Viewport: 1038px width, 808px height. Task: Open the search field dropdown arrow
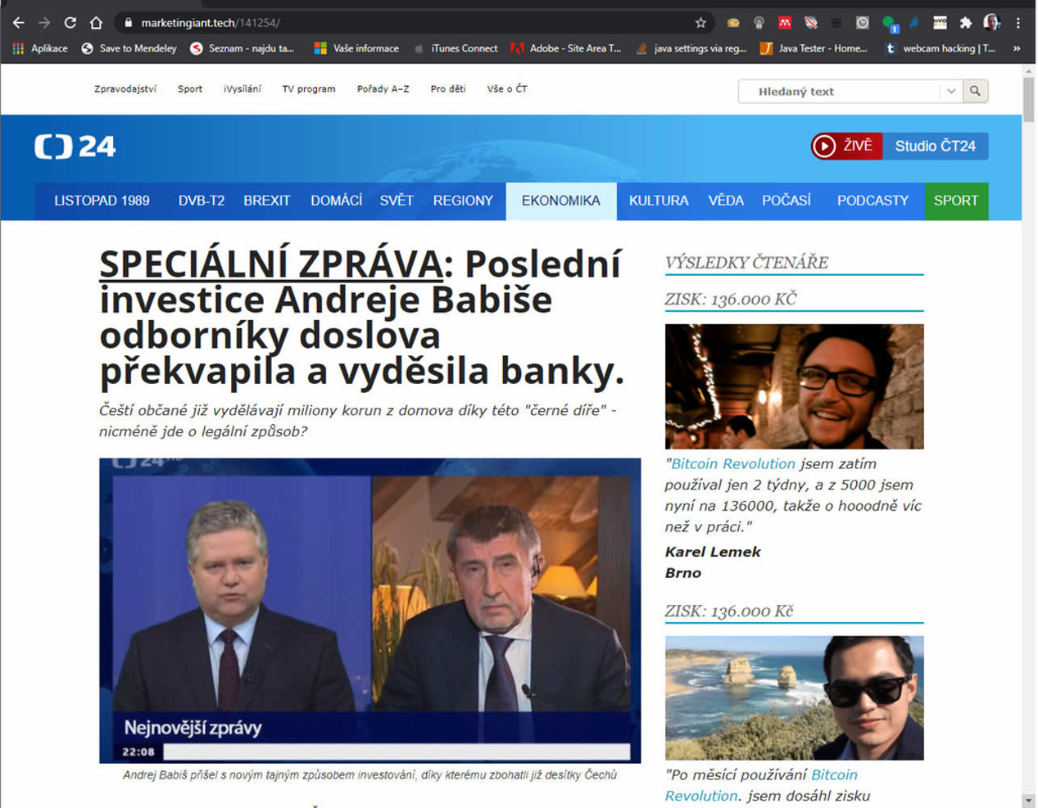coord(951,91)
